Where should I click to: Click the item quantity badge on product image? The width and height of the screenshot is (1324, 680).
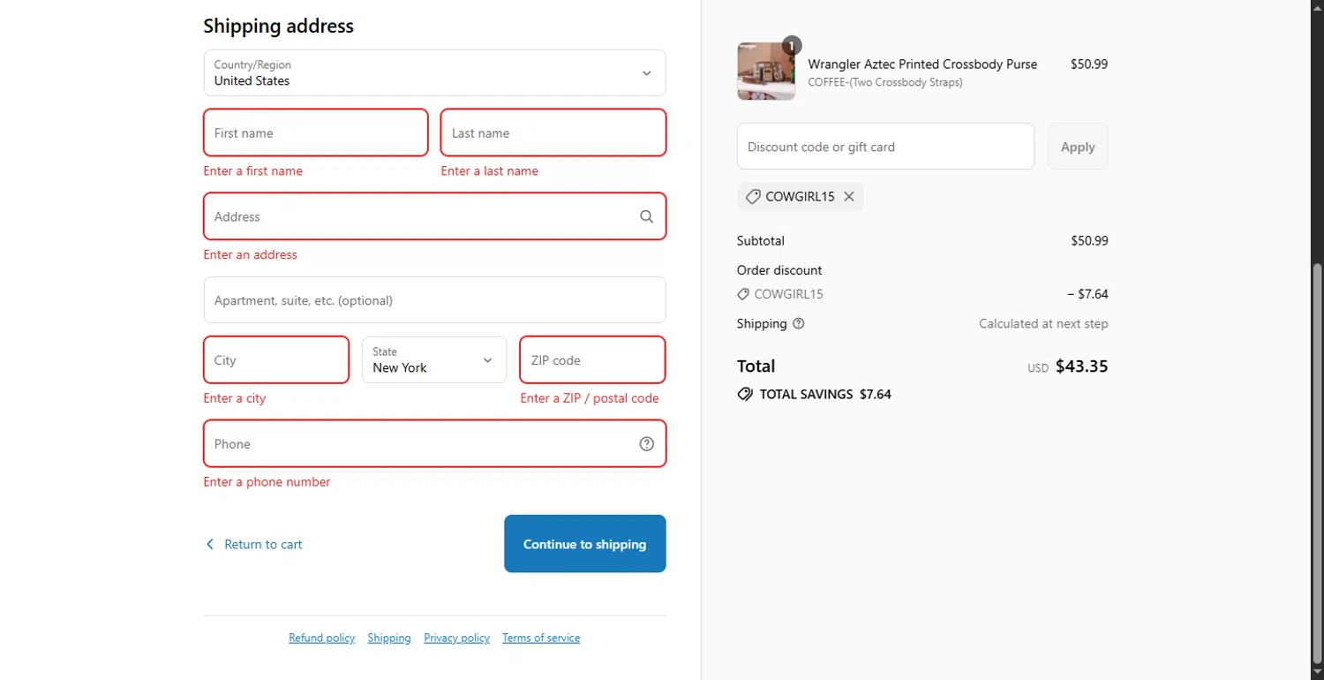pyautogui.click(x=792, y=46)
